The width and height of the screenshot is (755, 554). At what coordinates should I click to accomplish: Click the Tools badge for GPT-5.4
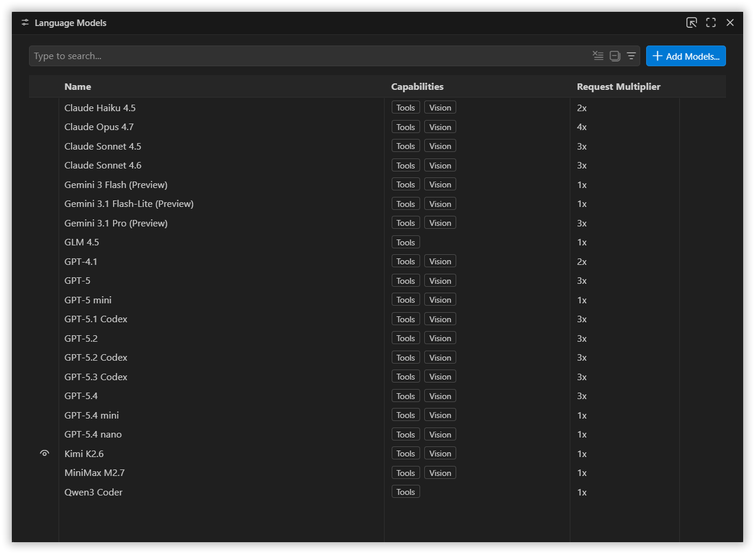coord(406,396)
